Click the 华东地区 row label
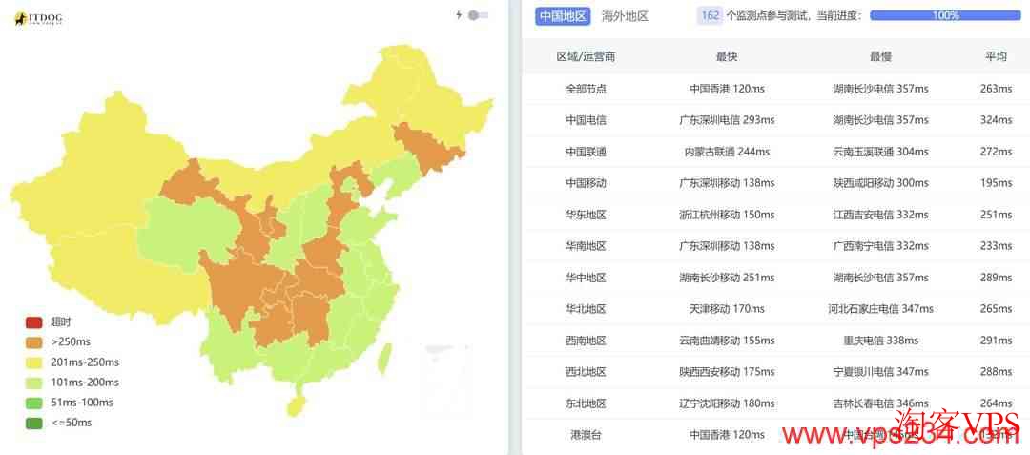The height and width of the screenshot is (455, 1030). [x=586, y=215]
